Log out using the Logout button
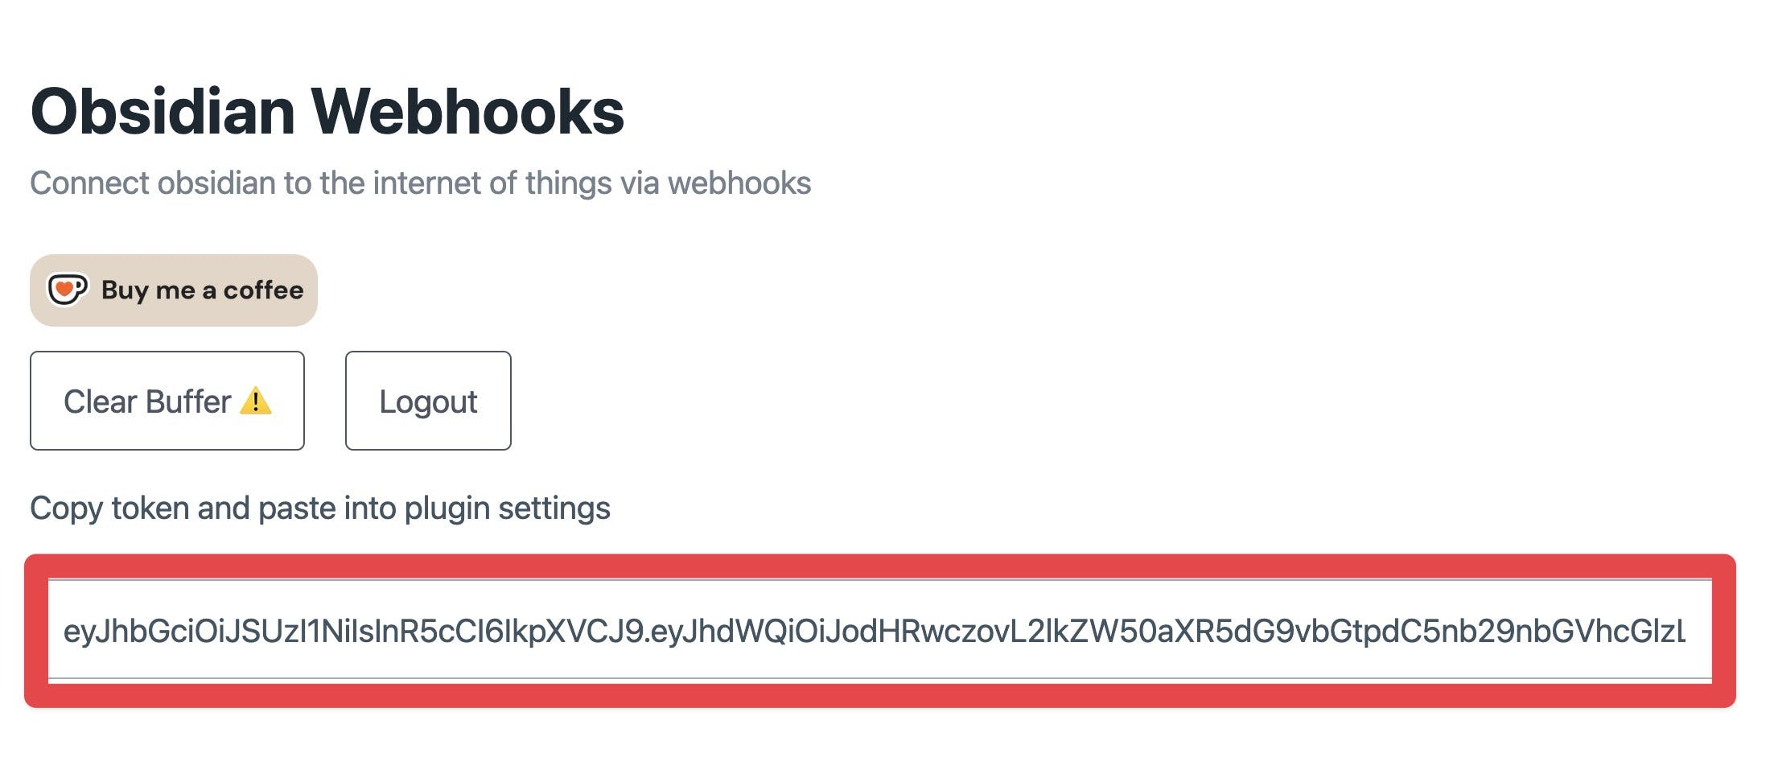Screen dimensions: 1770x774 click(x=428, y=401)
